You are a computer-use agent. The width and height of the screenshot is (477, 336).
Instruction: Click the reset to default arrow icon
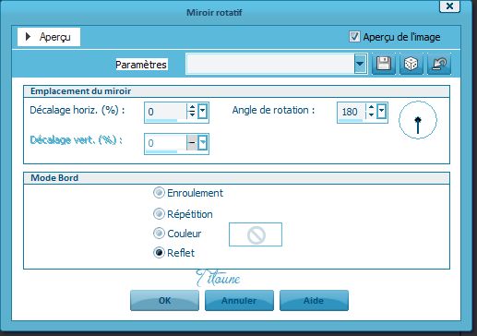pos(439,64)
